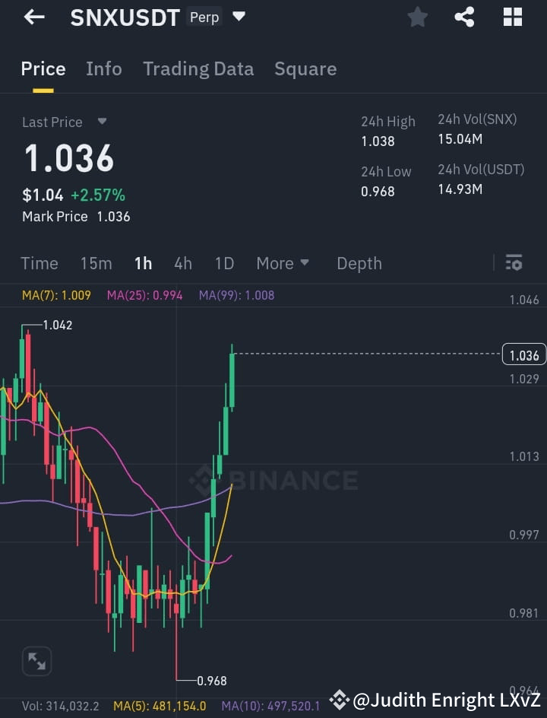The width and height of the screenshot is (547, 718).
Task: Open chart indicator settings beside Depth
Action: 514,262
